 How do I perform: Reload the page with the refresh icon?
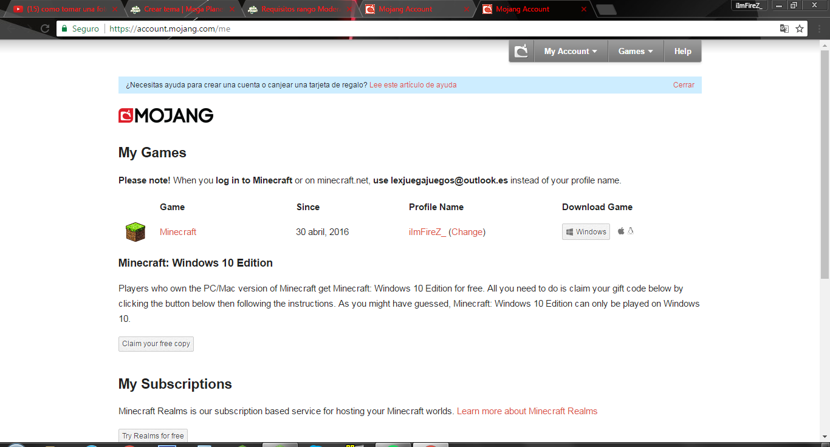pyautogui.click(x=45, y=29)
